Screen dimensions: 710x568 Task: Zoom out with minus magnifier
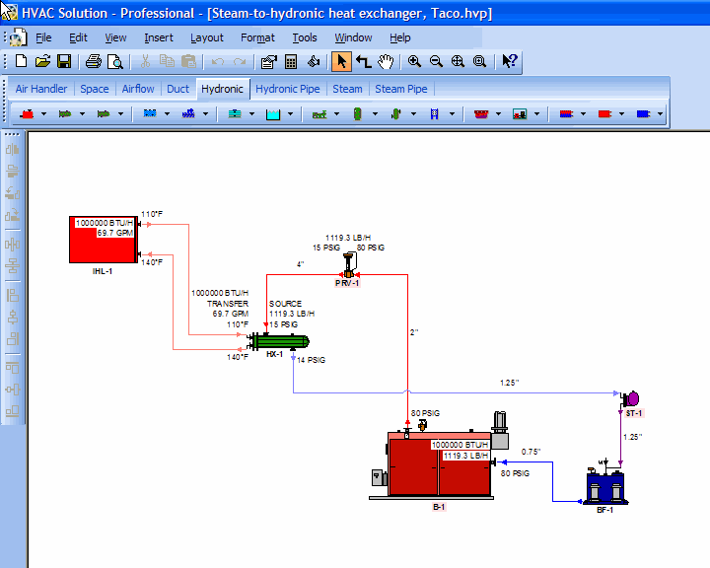pos(436,61)
